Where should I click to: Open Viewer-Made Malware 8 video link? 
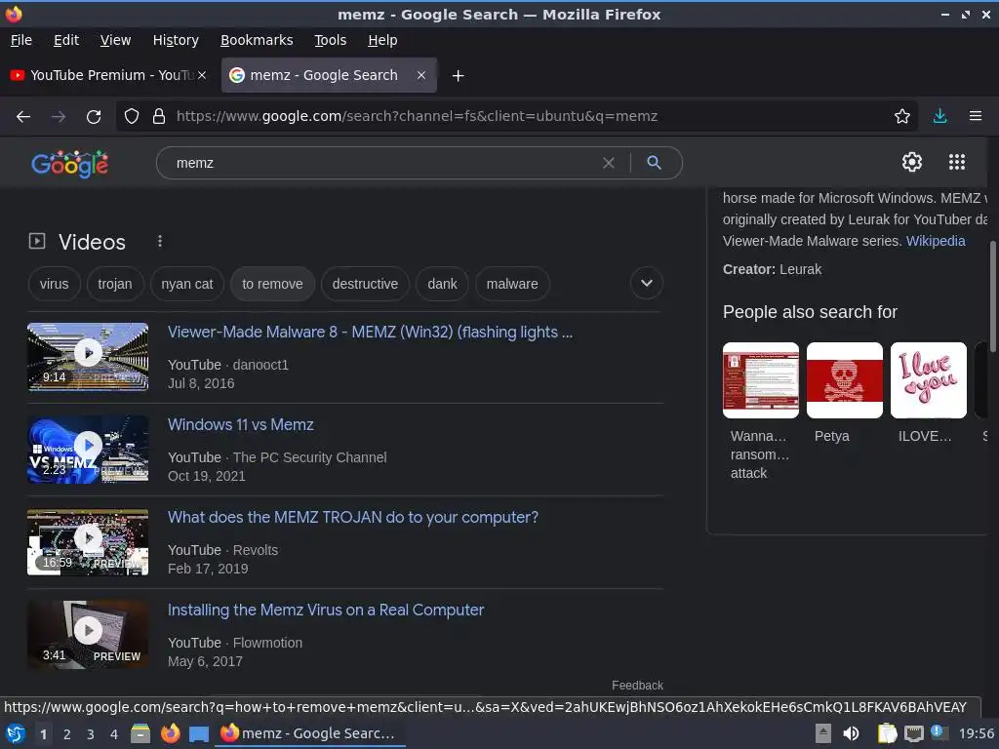370,332
